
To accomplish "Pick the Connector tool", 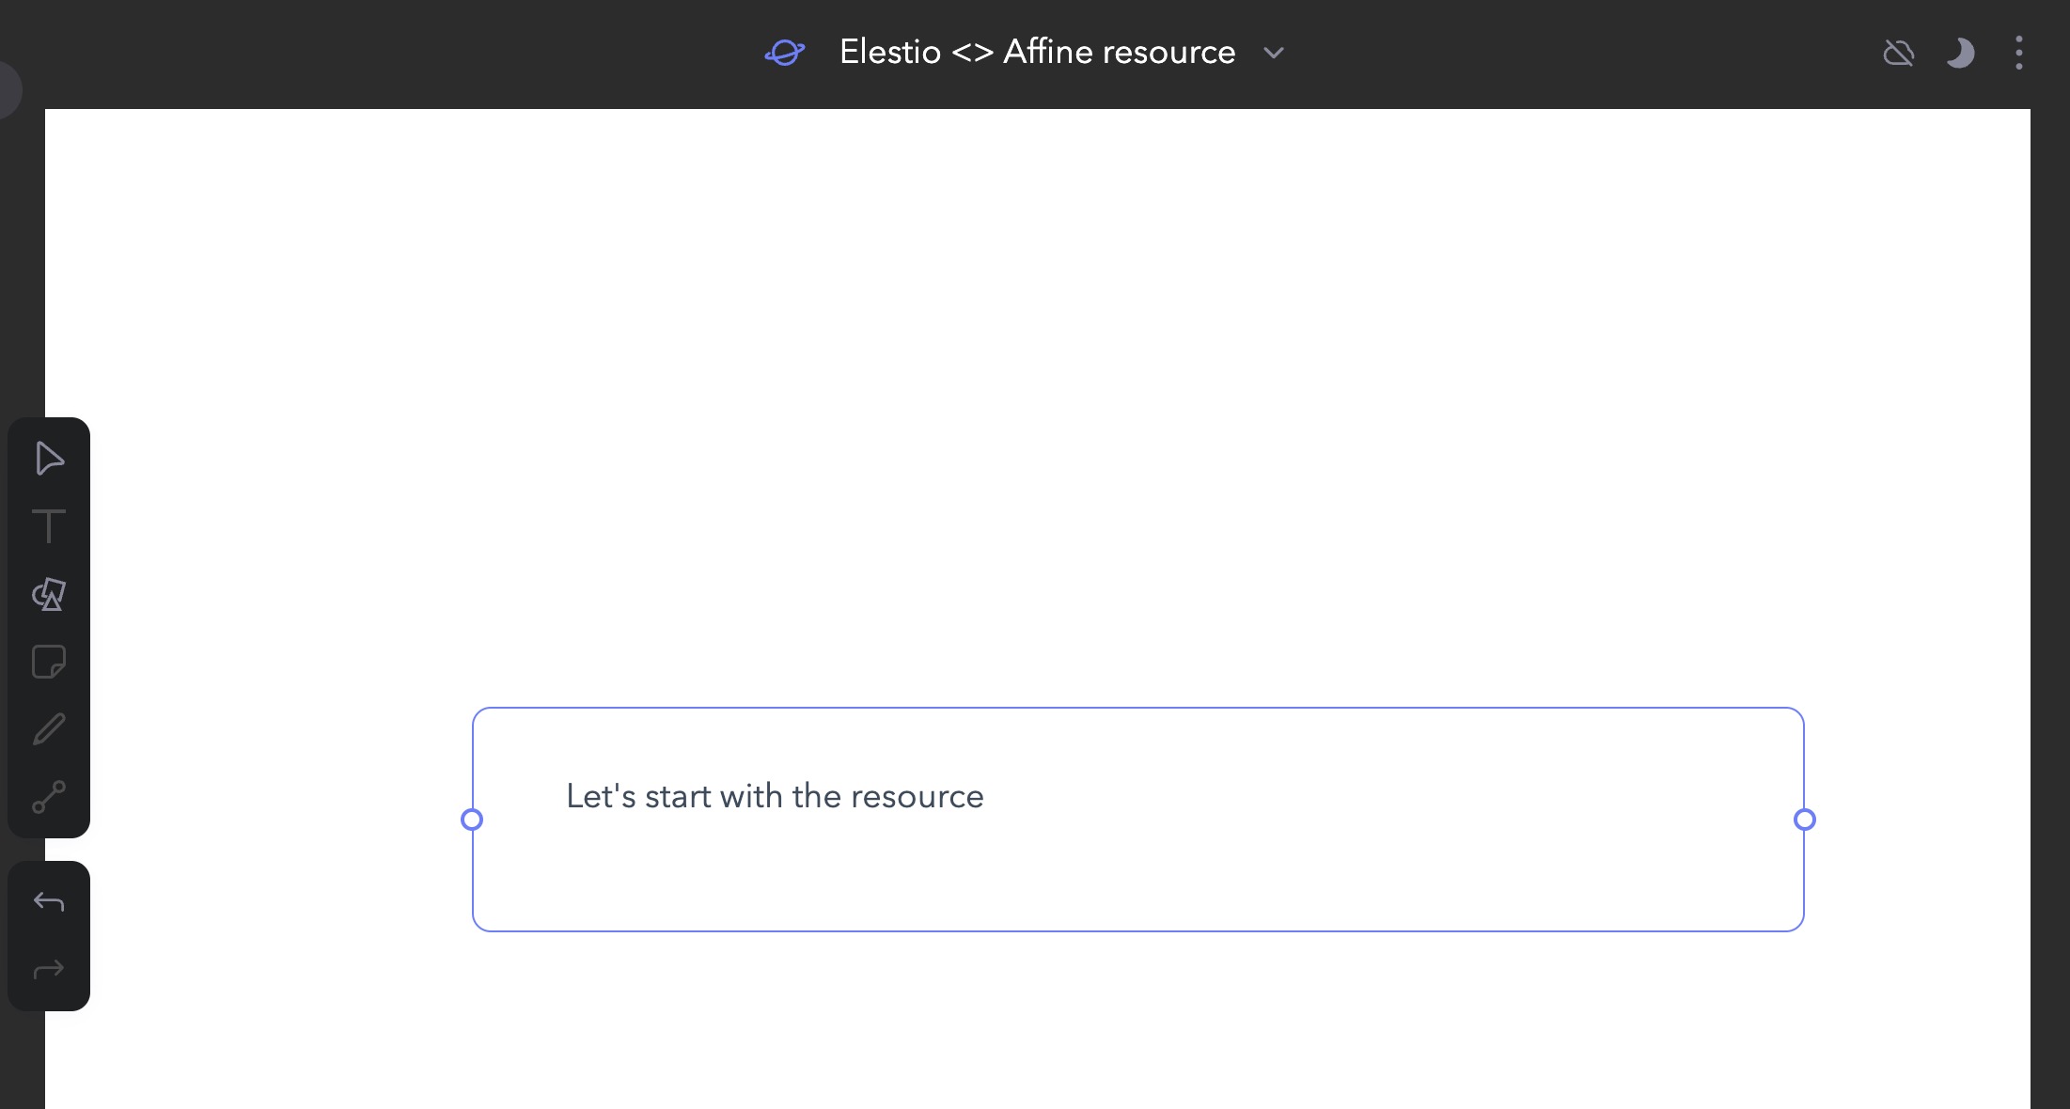I will coord(49,798).
